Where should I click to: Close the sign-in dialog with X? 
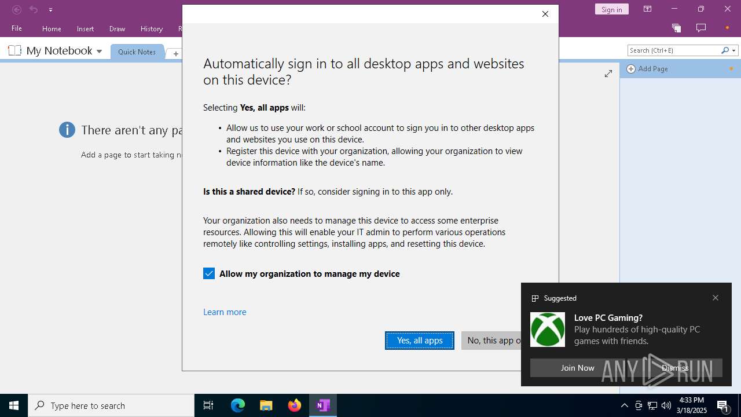(545, 14)
